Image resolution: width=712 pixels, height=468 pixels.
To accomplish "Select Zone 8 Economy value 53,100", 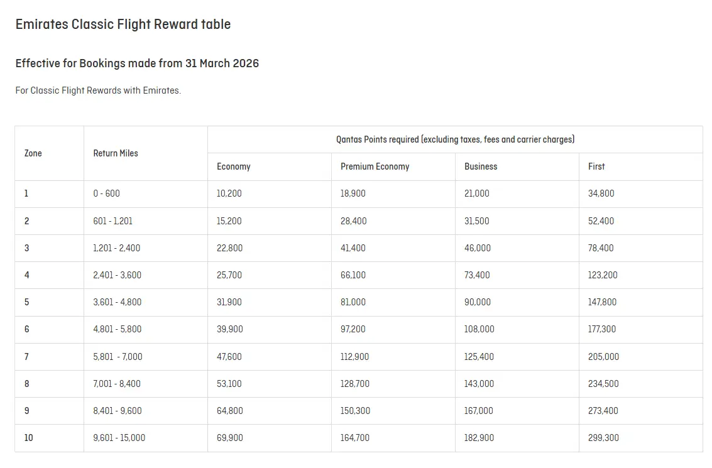I will pos(229,384).
